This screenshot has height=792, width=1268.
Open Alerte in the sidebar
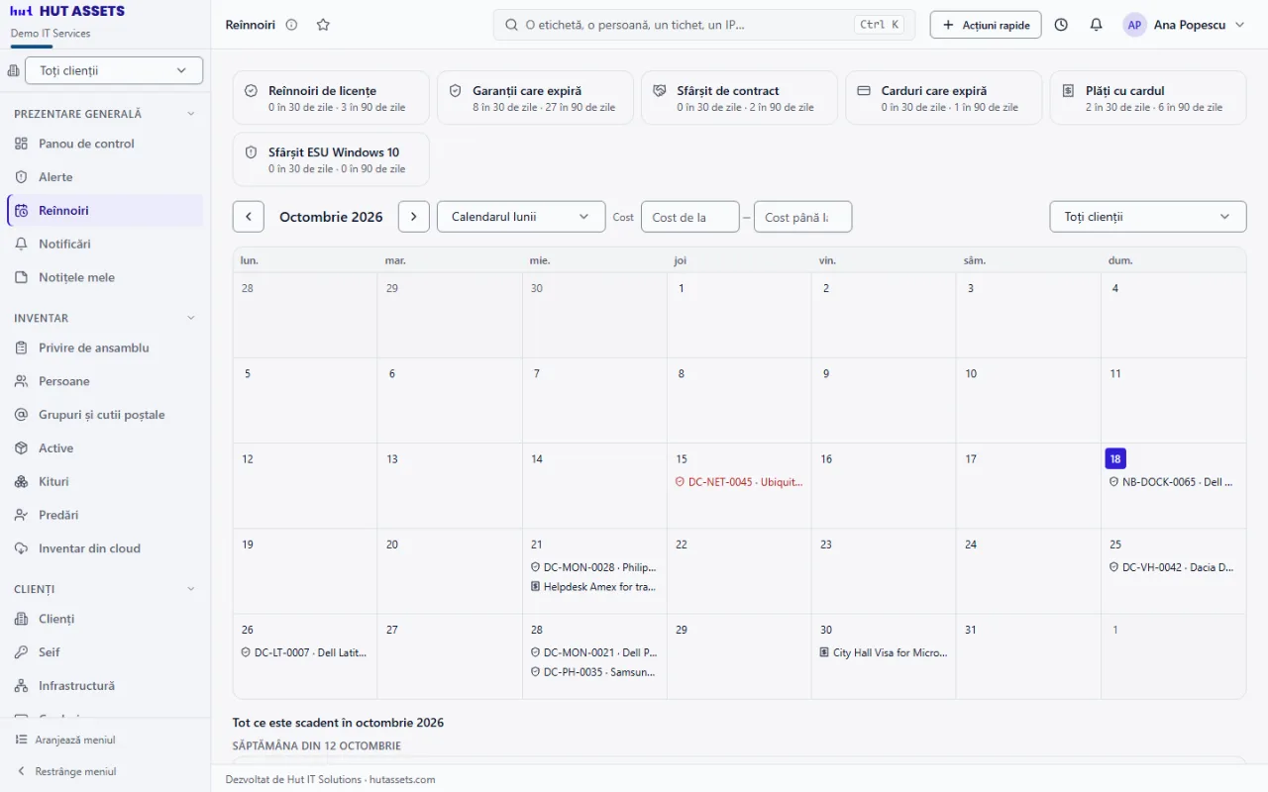pyautogui.click(x=105, y=177)
